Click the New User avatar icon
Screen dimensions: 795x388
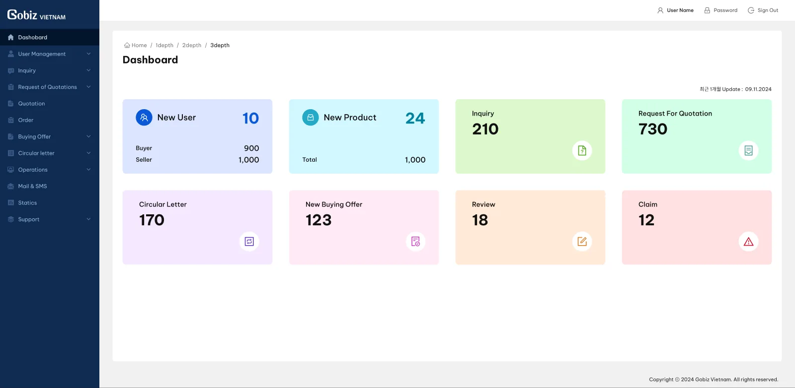click(144, 118)
